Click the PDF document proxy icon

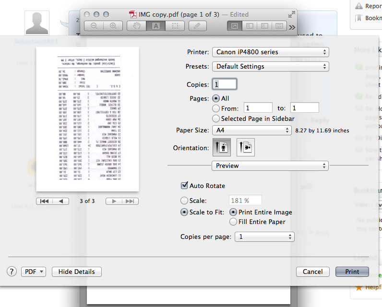click(133, 14)
